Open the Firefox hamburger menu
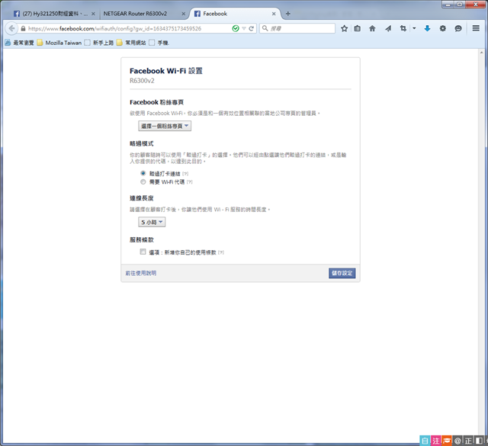The width and height of the screenshot is (488, 446). point(476,28)
